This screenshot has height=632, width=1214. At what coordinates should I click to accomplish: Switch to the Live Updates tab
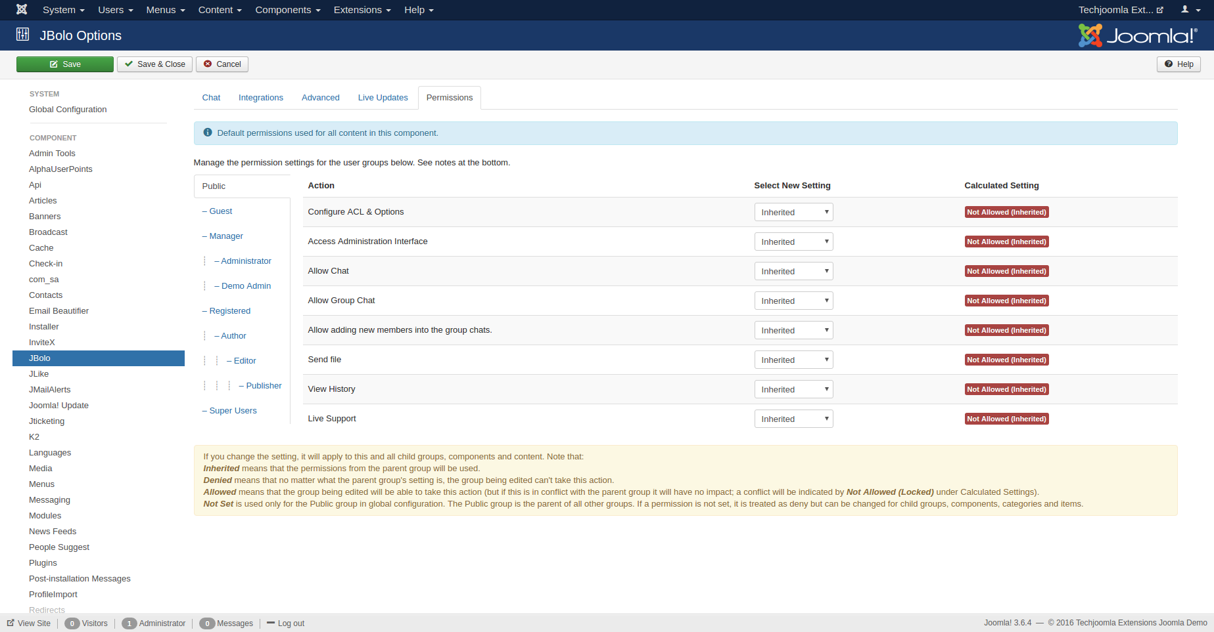[383, 98]
